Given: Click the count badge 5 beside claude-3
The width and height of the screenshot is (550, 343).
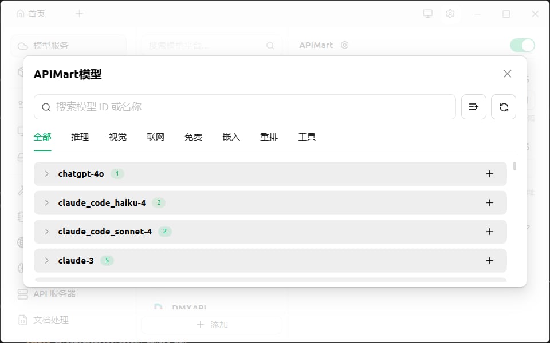Looking at the screenshot, I should coord(107,261).
